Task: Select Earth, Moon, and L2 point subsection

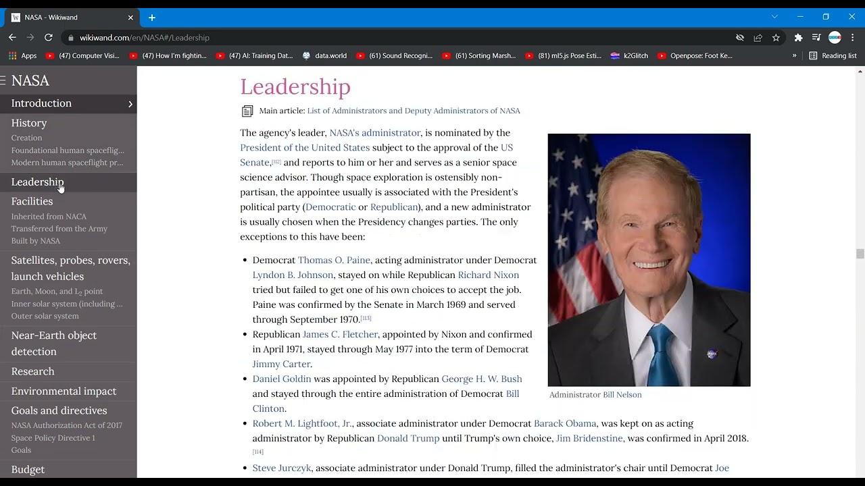Action: [57, 292]
